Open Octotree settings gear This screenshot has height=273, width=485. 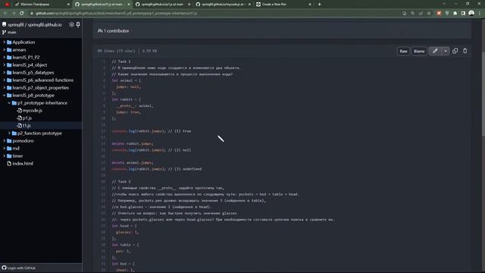coord(71,24)
